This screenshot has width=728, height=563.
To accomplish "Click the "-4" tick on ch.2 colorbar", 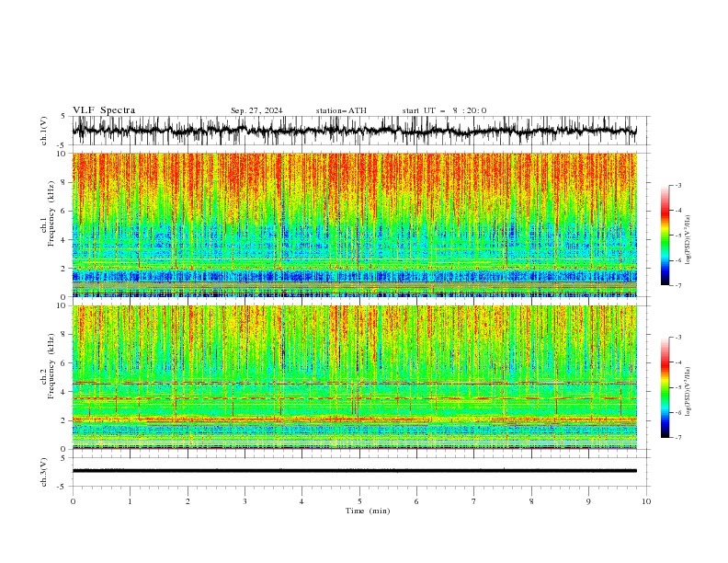I will pyautogui.click(x=678, y=362).
